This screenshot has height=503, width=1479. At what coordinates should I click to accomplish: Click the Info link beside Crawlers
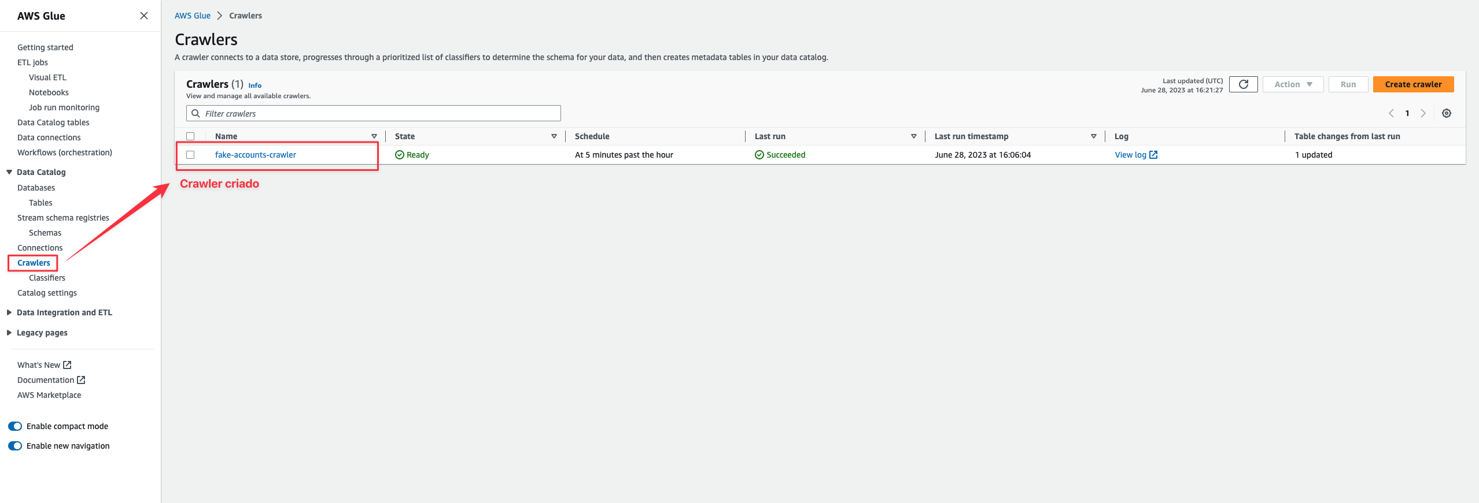point(255,85)
